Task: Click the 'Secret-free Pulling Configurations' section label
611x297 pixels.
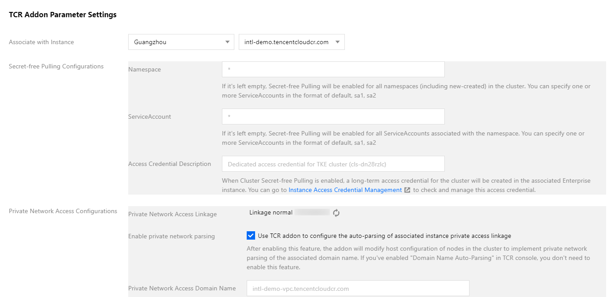Action: (x=56, y=66)
